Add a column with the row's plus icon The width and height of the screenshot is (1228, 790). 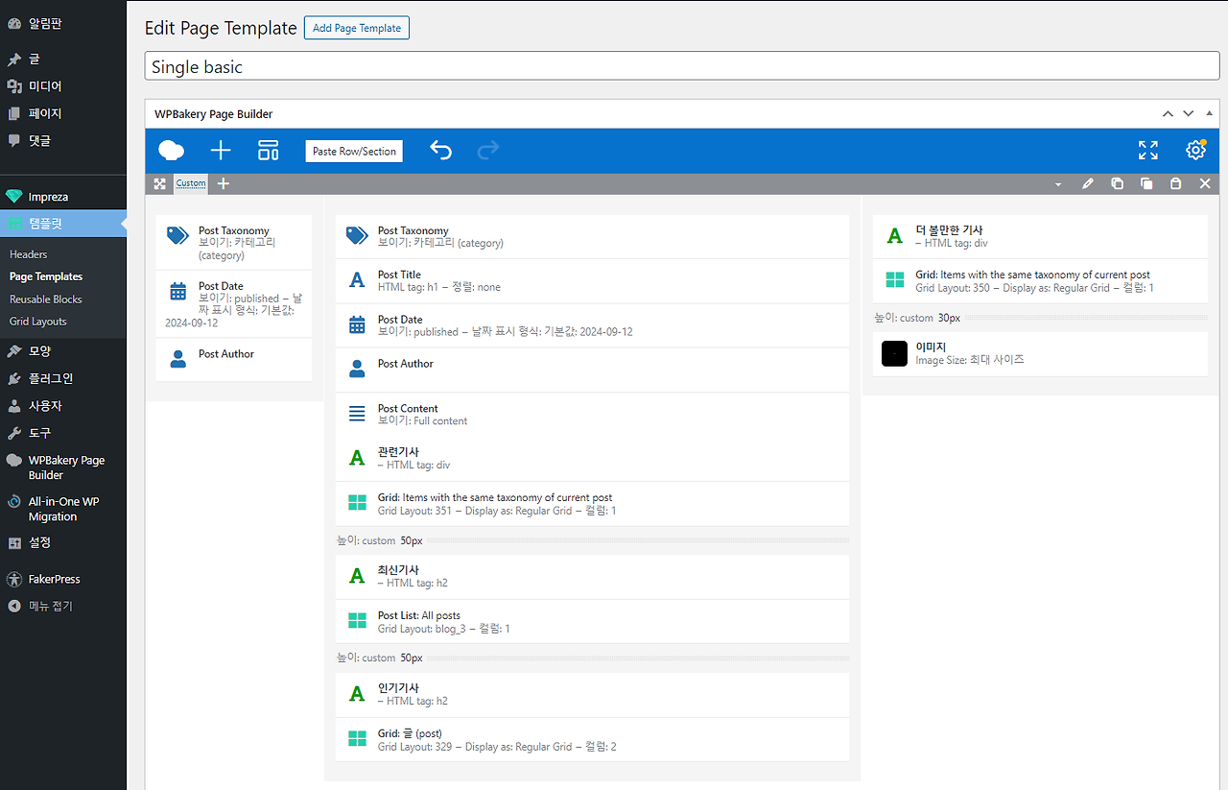pyautogui.click(x=224, y=183)
